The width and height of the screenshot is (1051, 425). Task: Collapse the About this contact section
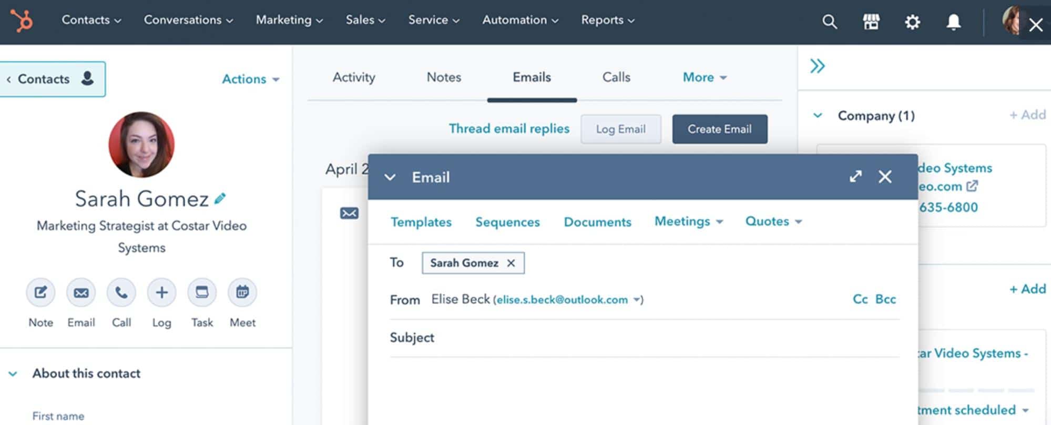tap(13, 373)
